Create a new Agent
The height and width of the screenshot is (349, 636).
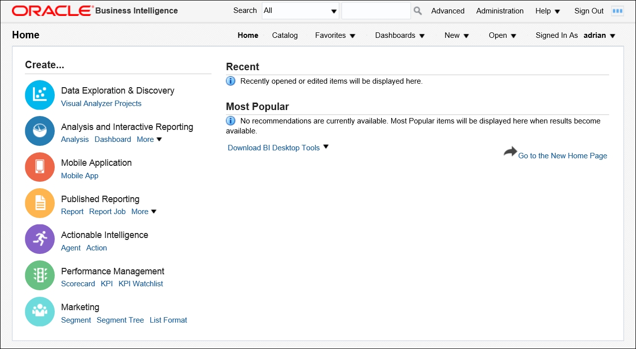click(x=71, y=248)
